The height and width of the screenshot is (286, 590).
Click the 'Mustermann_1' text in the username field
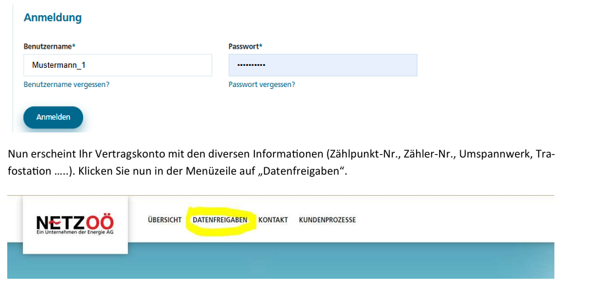pos(59,65)
